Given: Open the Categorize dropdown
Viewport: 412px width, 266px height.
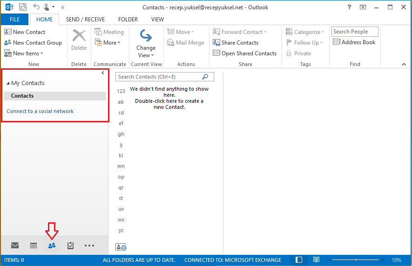Looking at the screenshot, I should coord(305,32).
